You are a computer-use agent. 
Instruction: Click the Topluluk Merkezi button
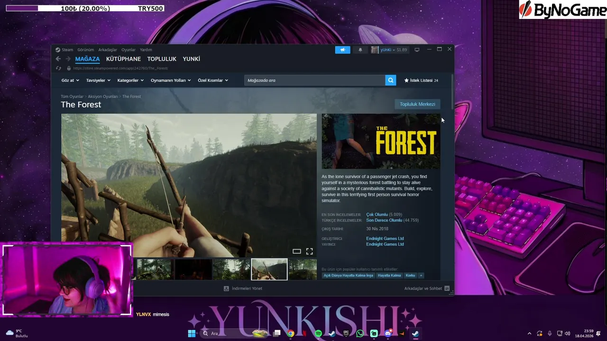pos(417,104)
